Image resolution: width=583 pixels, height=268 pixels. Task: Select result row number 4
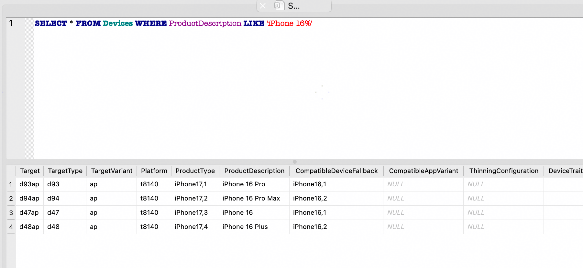(x=11, y=227)
